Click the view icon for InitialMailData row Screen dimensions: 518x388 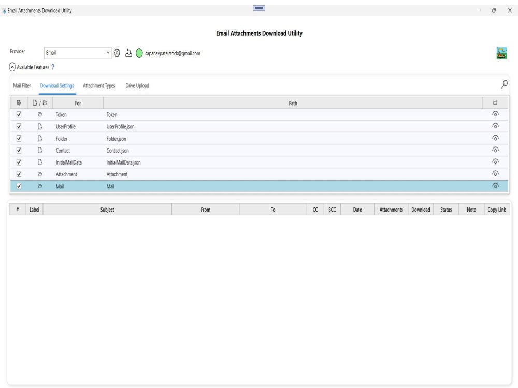[495, 161]
